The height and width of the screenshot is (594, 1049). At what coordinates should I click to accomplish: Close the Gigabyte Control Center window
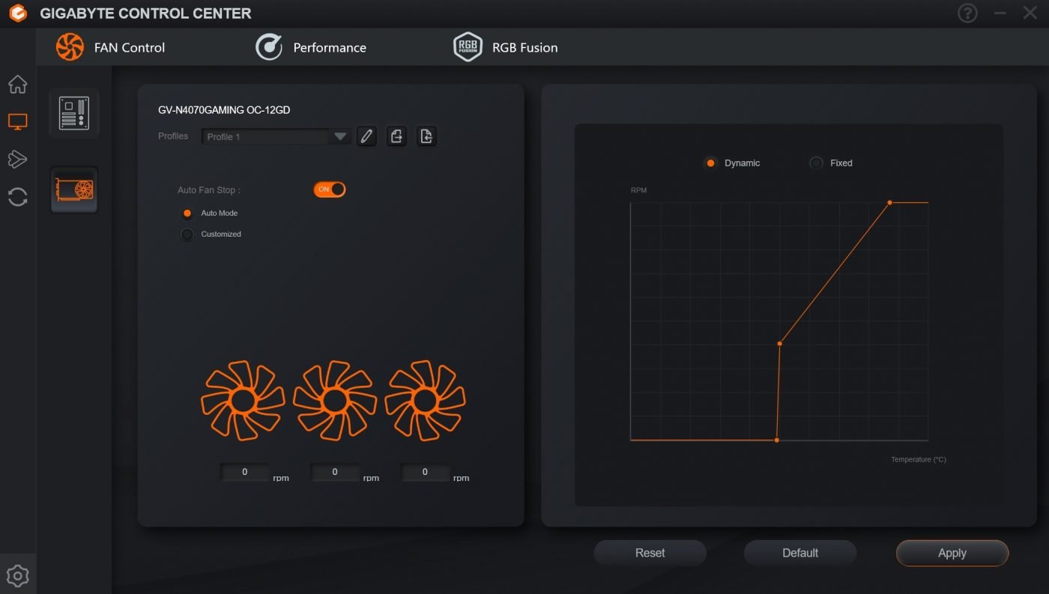pos(1030,13)
